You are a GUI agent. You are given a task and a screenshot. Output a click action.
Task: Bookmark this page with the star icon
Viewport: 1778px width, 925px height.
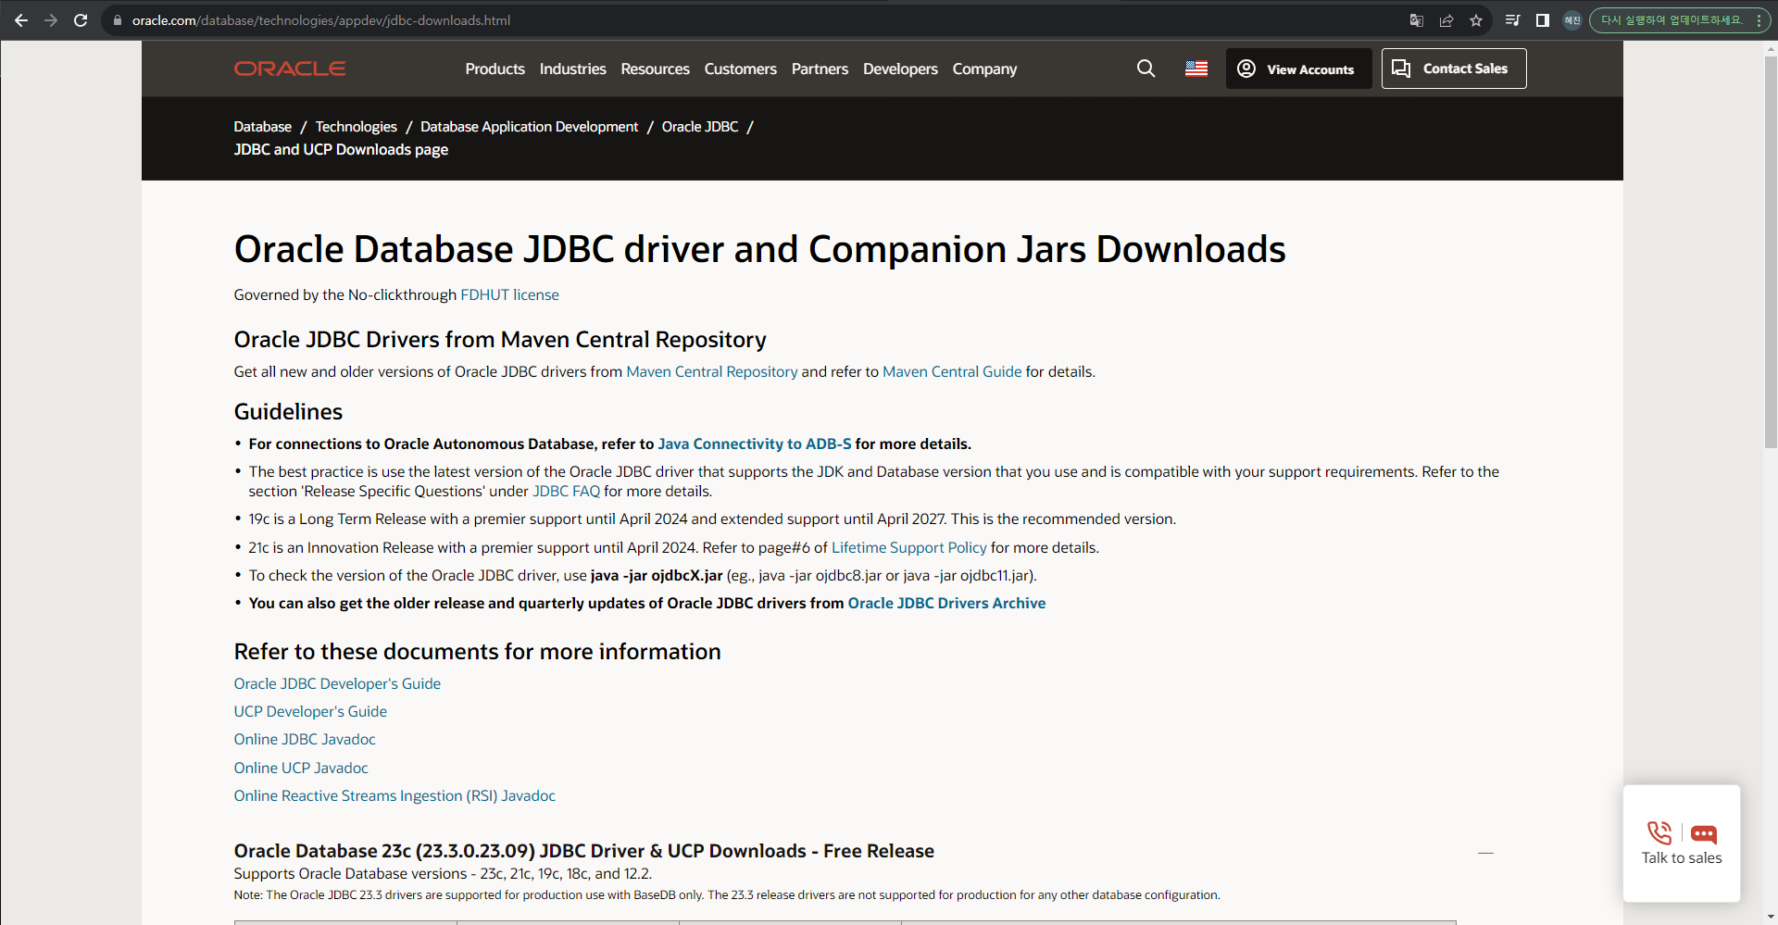(x=1476, y=20)
